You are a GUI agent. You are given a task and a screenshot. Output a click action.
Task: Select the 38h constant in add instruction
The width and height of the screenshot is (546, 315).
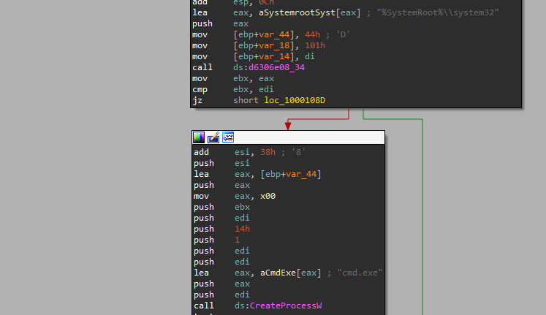(262, 152)
